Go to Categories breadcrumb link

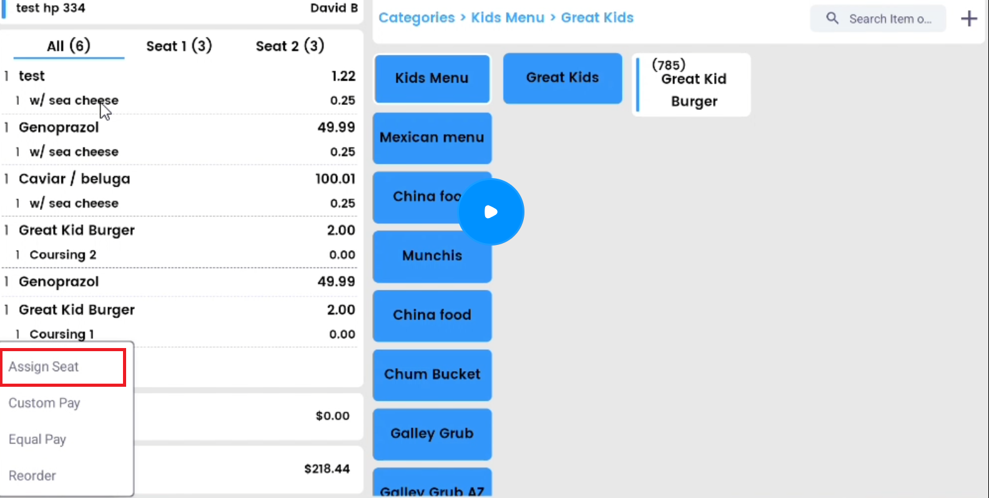click(416, 17)
